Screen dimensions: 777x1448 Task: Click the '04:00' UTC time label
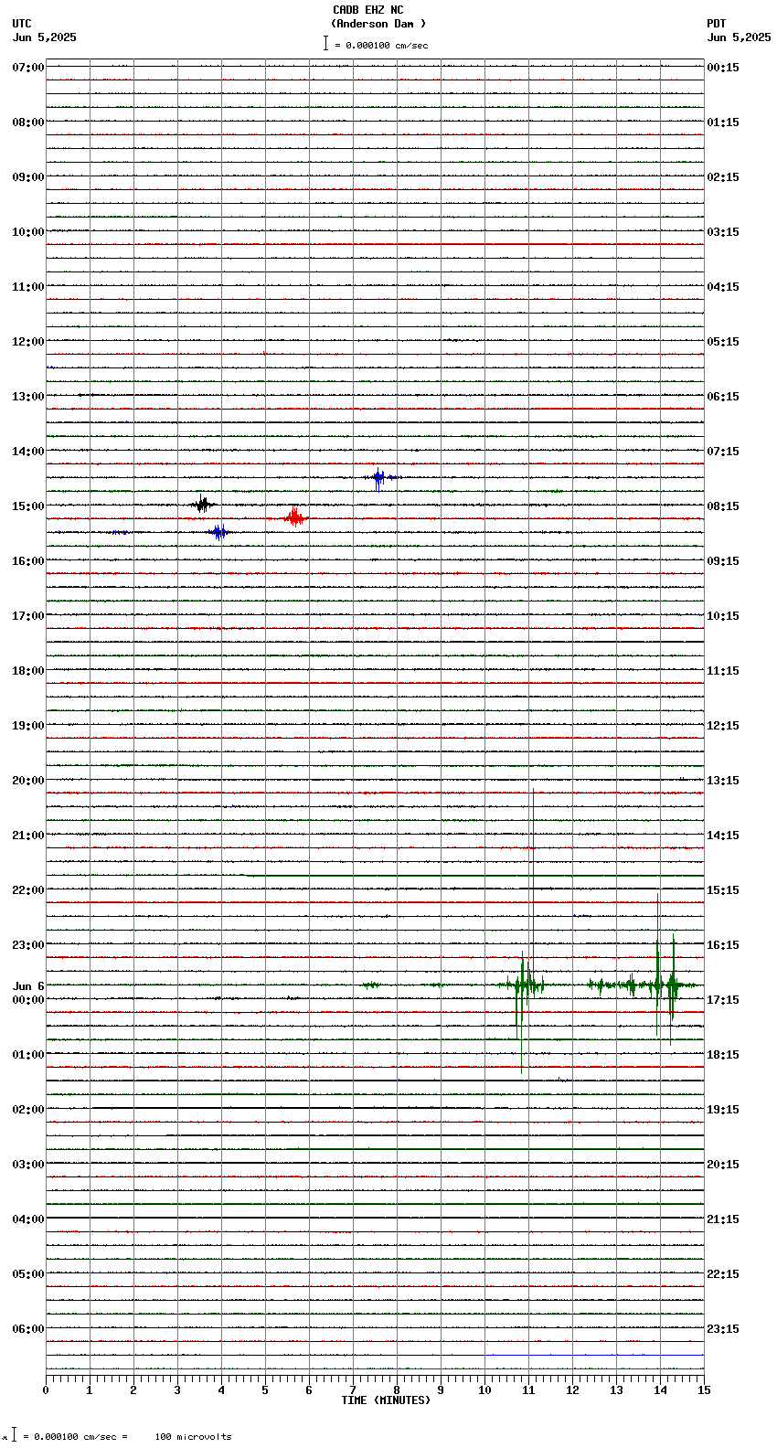tap(28, 1219)
